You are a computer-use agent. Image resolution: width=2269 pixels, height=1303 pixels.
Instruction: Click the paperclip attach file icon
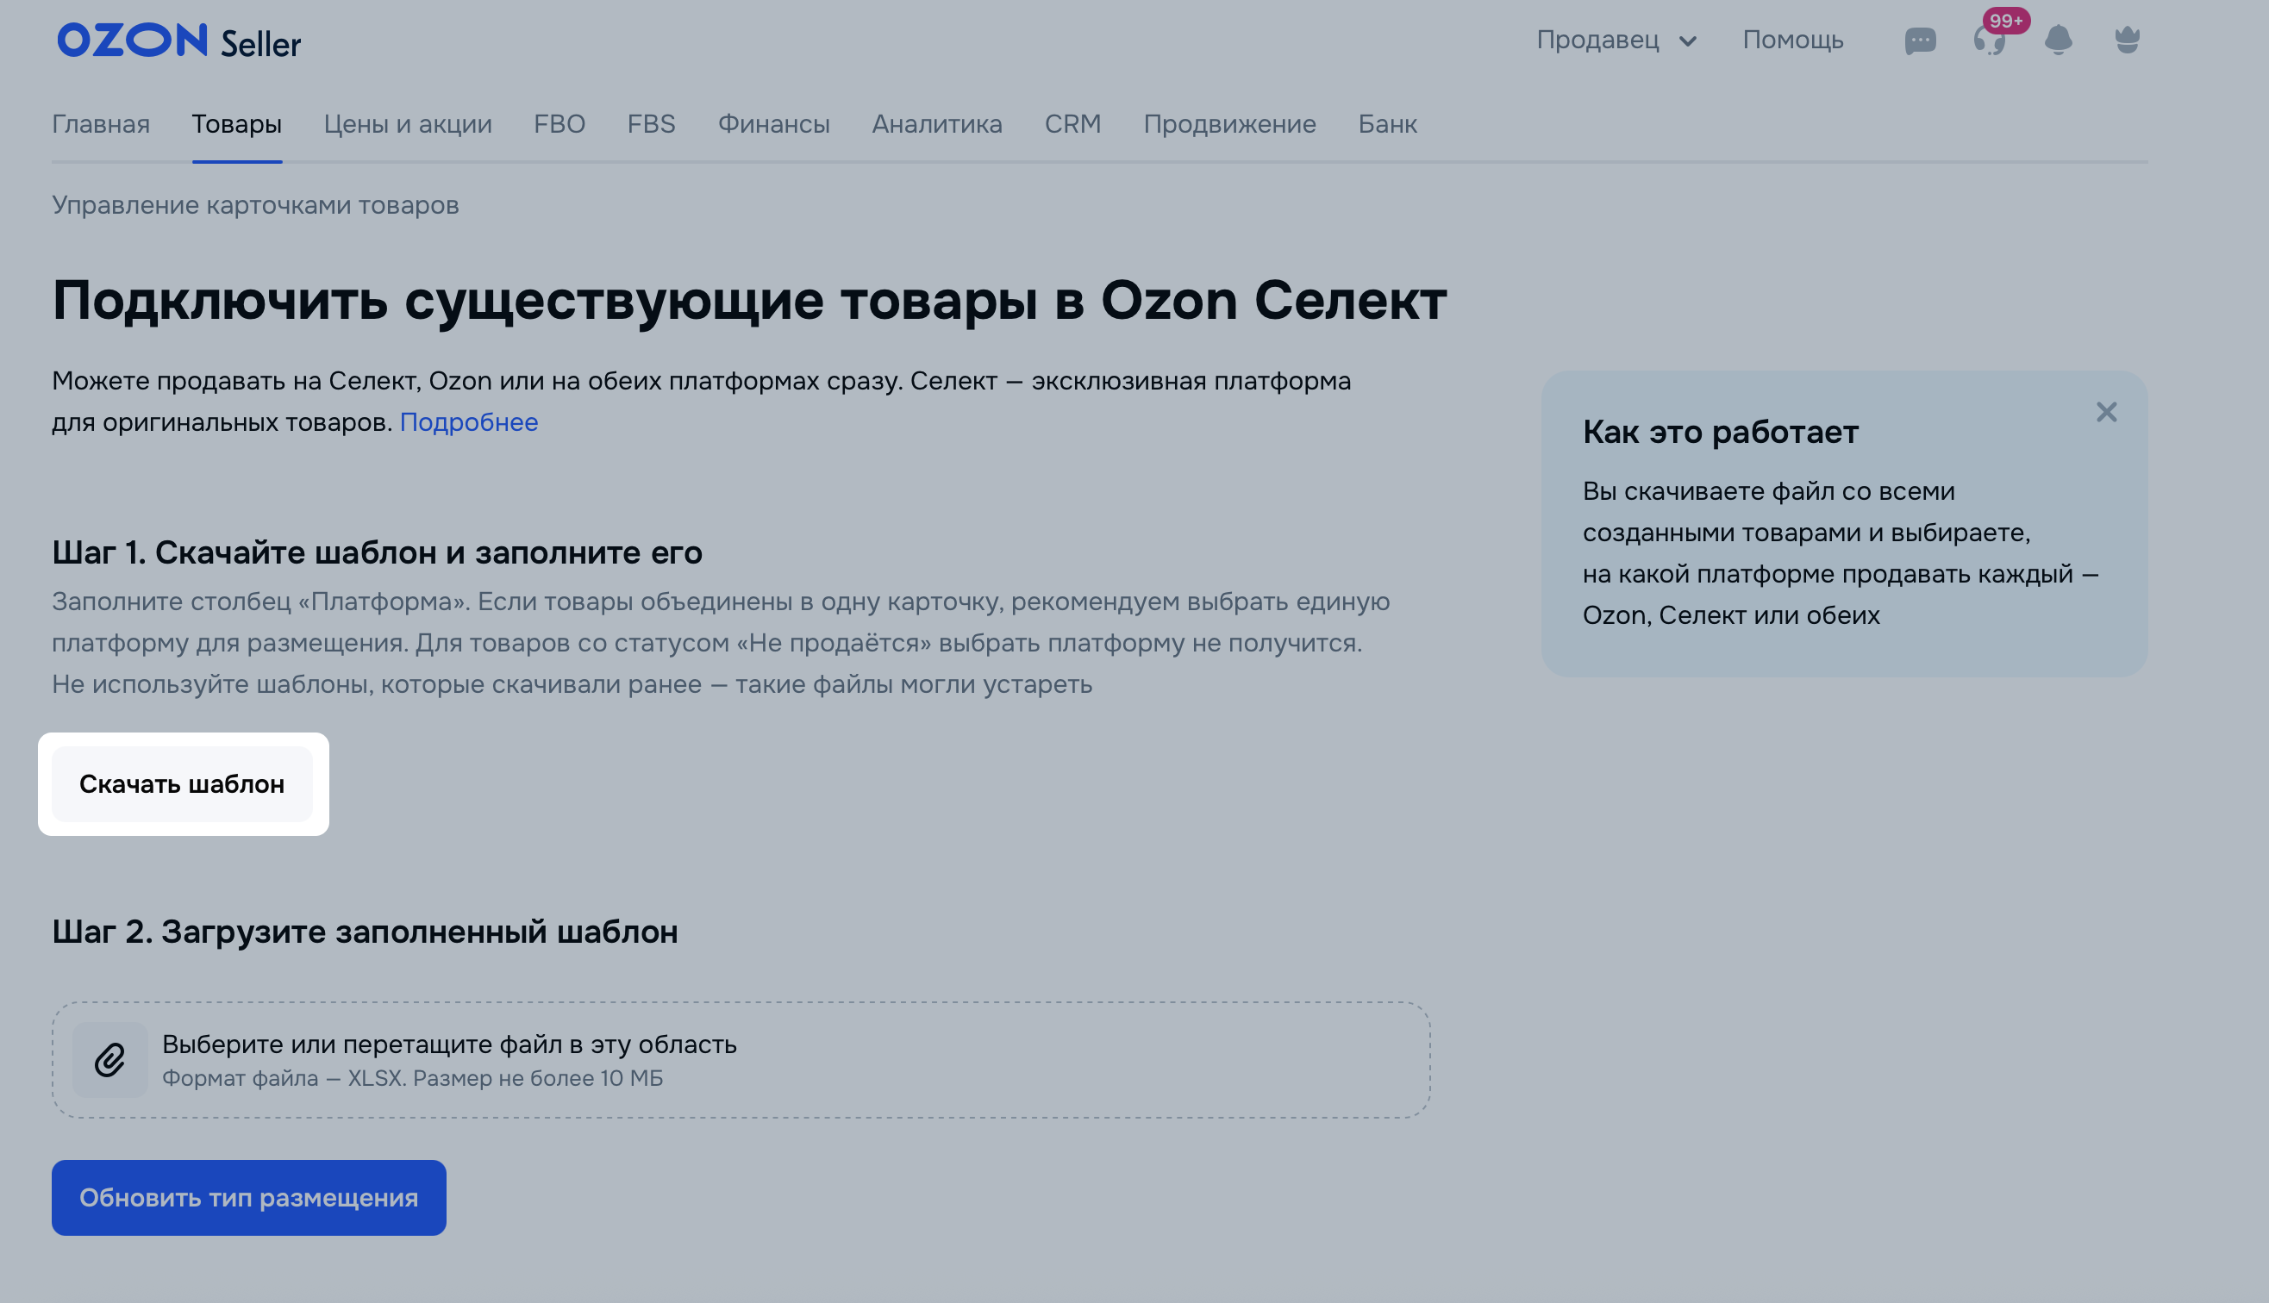(110, 1060)
